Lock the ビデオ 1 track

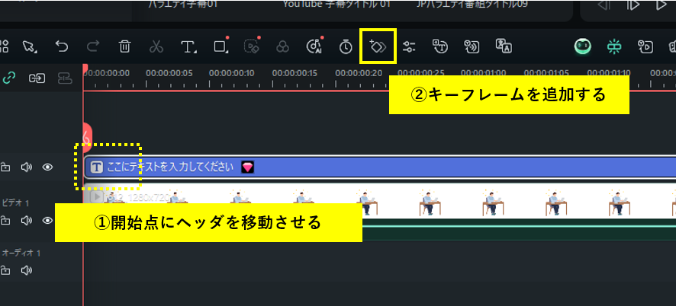tap(5, 221)
